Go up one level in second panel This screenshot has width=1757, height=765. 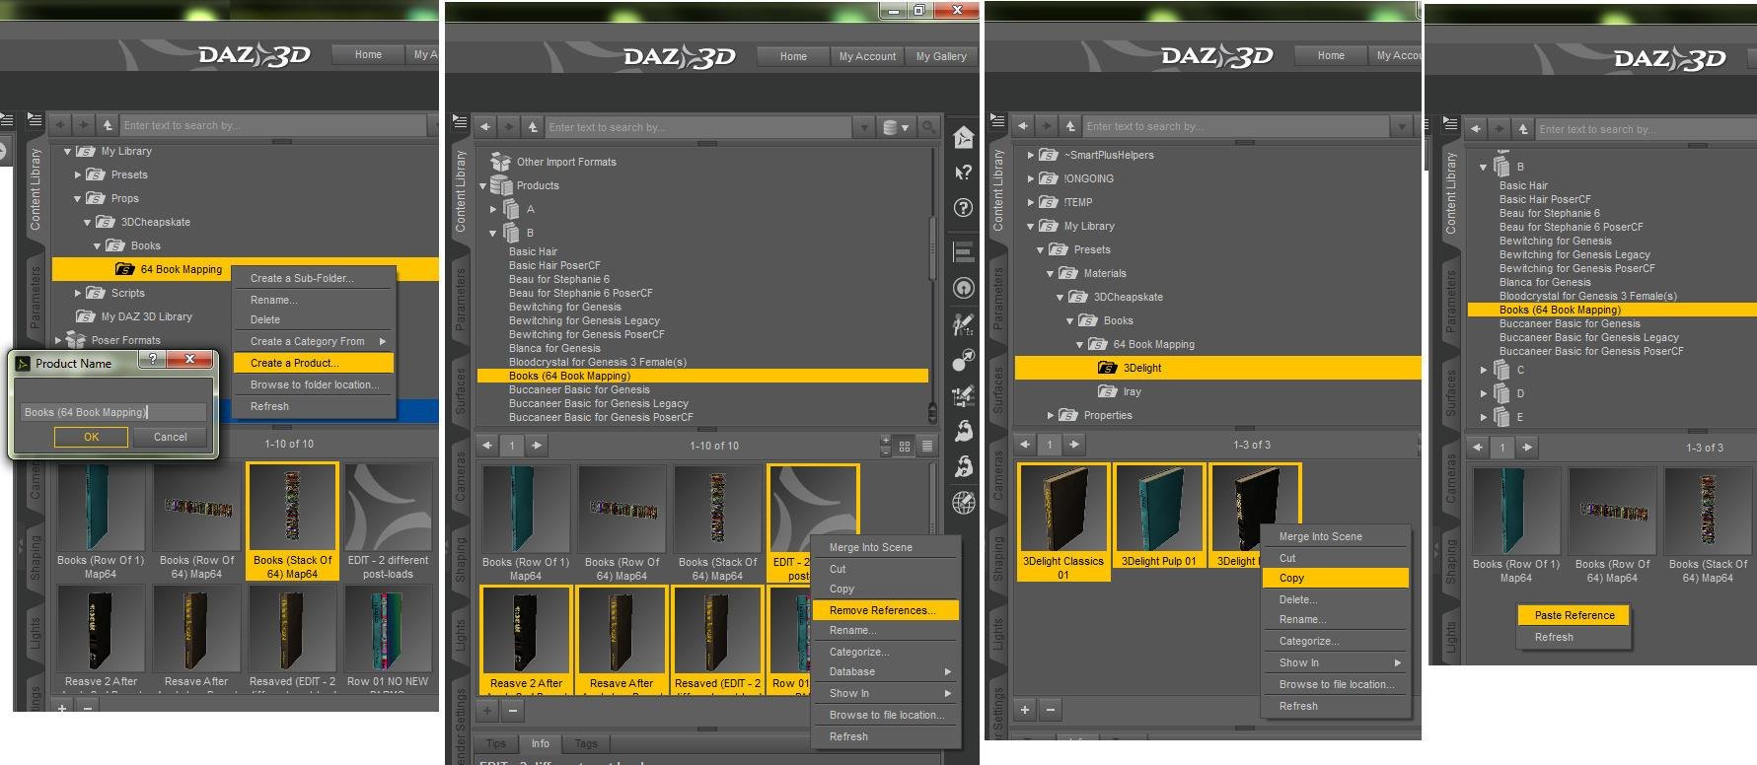click(x=533, y=127)
